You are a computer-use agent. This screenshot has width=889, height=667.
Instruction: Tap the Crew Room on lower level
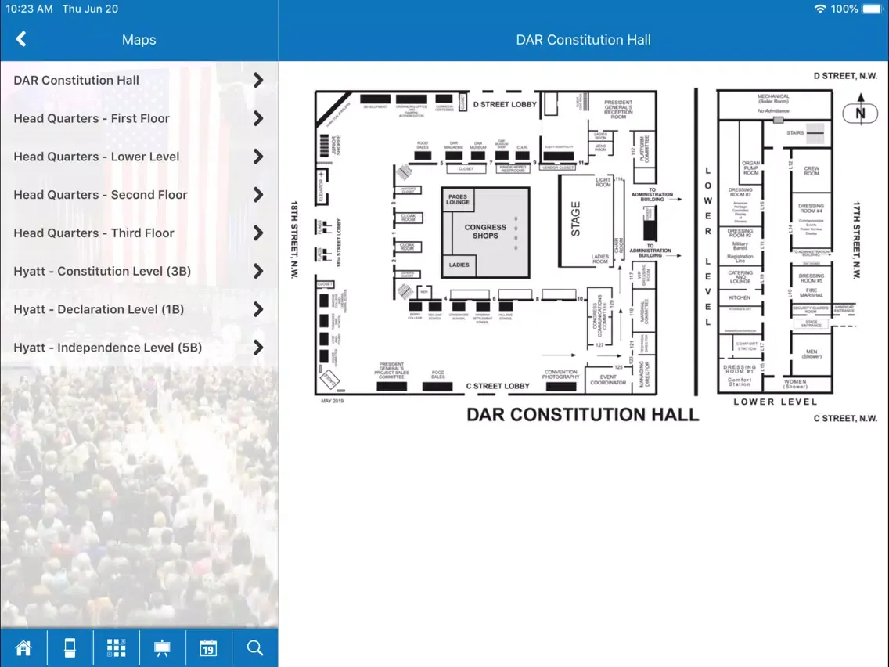(812, 171)
